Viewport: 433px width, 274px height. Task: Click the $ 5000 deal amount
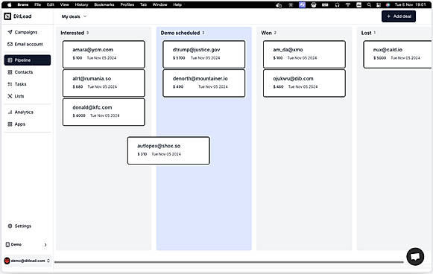[x=379, y=58]
